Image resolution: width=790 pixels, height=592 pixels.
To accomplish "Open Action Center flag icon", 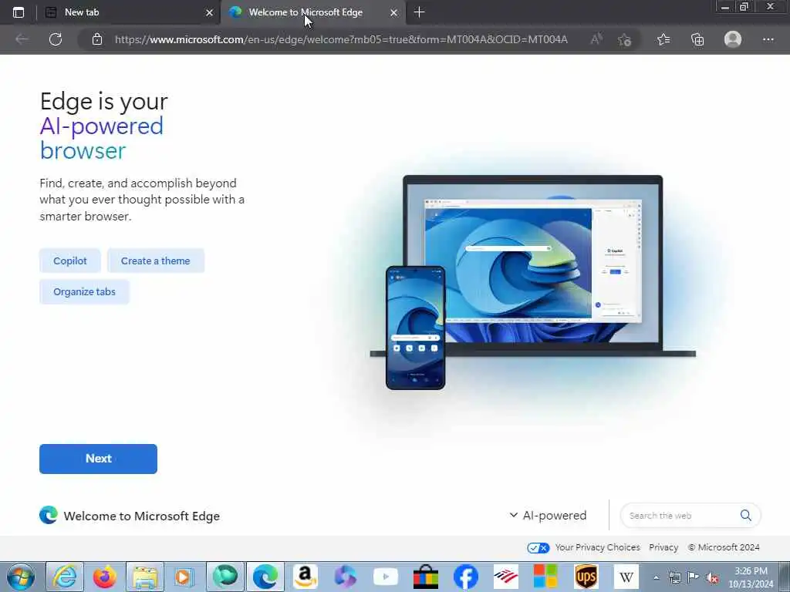I will point(694,577).
